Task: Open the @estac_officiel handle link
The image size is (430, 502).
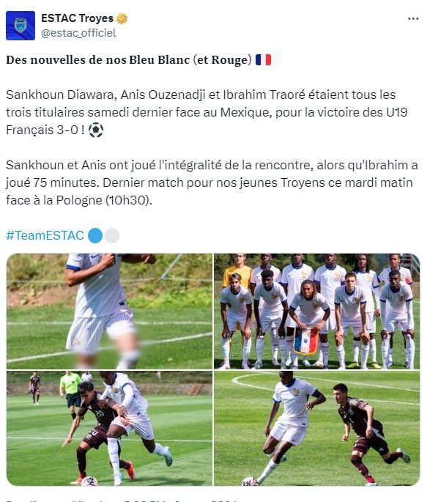Action: (78, 33)
